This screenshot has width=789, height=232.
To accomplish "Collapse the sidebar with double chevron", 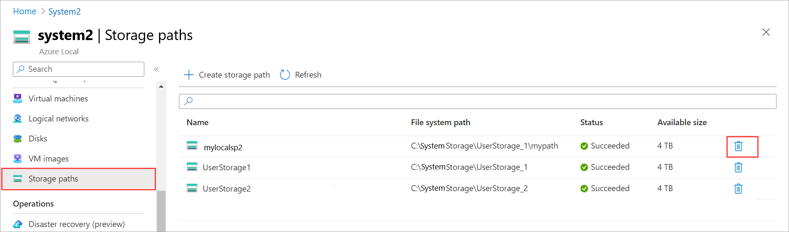I will click(156, 69).
